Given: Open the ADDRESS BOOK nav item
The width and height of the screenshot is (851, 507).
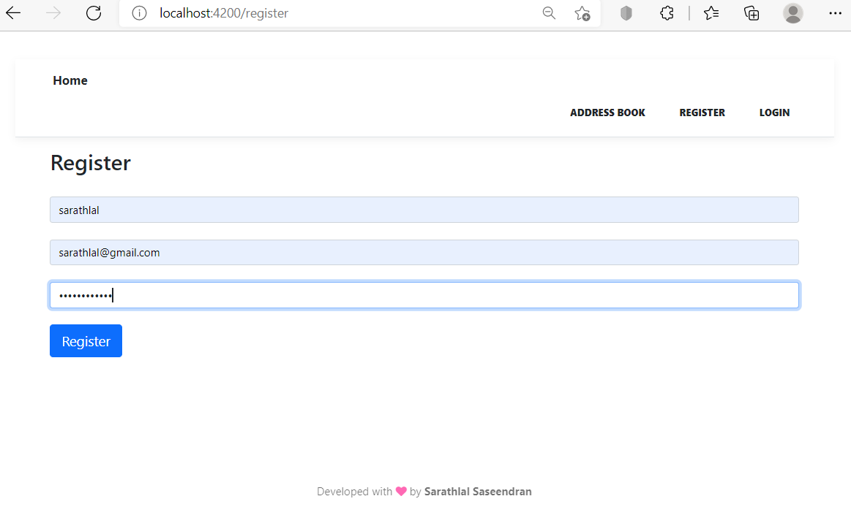Looking at the screenshot, I should pos(607,113).
